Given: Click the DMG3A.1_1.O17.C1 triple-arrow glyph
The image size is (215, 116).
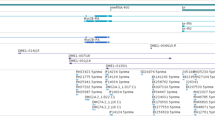Looking at the screenshot, I should pos(108,90).
